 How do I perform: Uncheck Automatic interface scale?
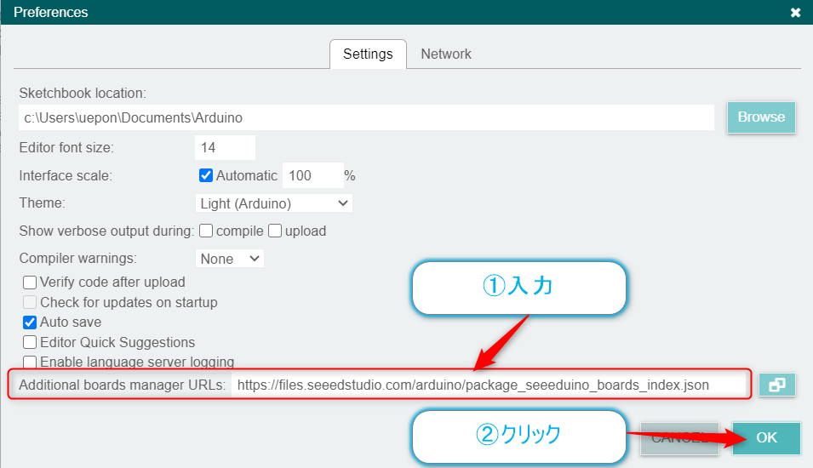pyautogui.click(x=206, y=175)
